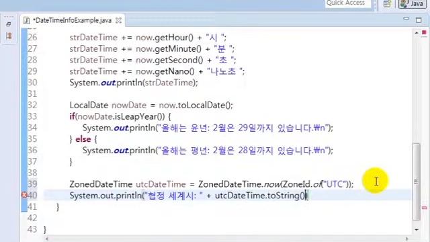Click the vertical scrollbar thumb
This screenshot has width=430, height=242.
coord(417,182)
